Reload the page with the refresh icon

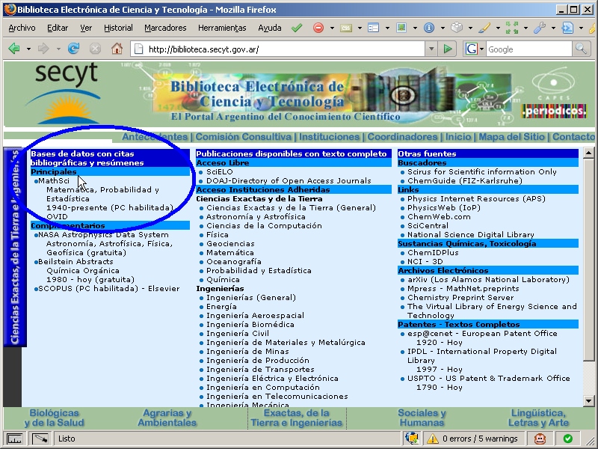click(x=73, y=49)
